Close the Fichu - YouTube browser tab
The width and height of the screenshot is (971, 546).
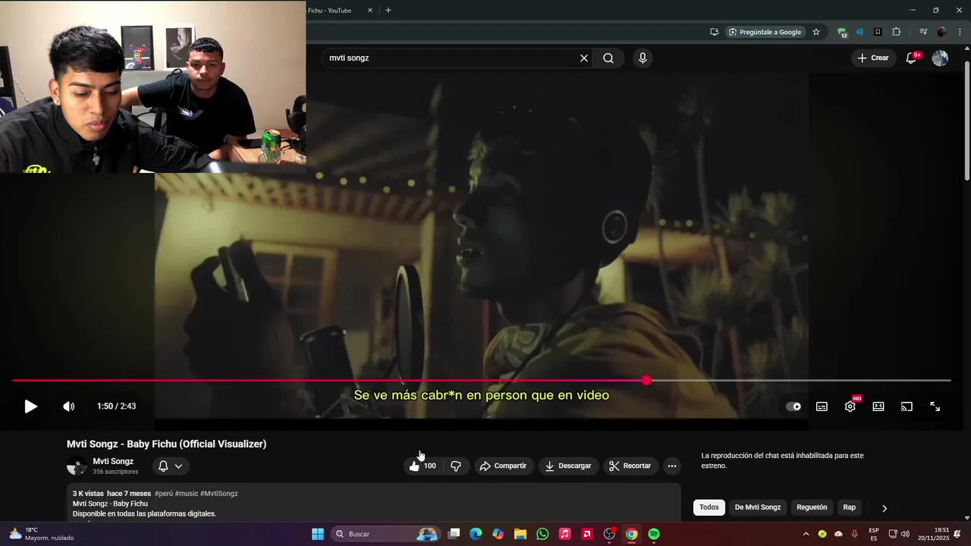[x=370, y=11]
